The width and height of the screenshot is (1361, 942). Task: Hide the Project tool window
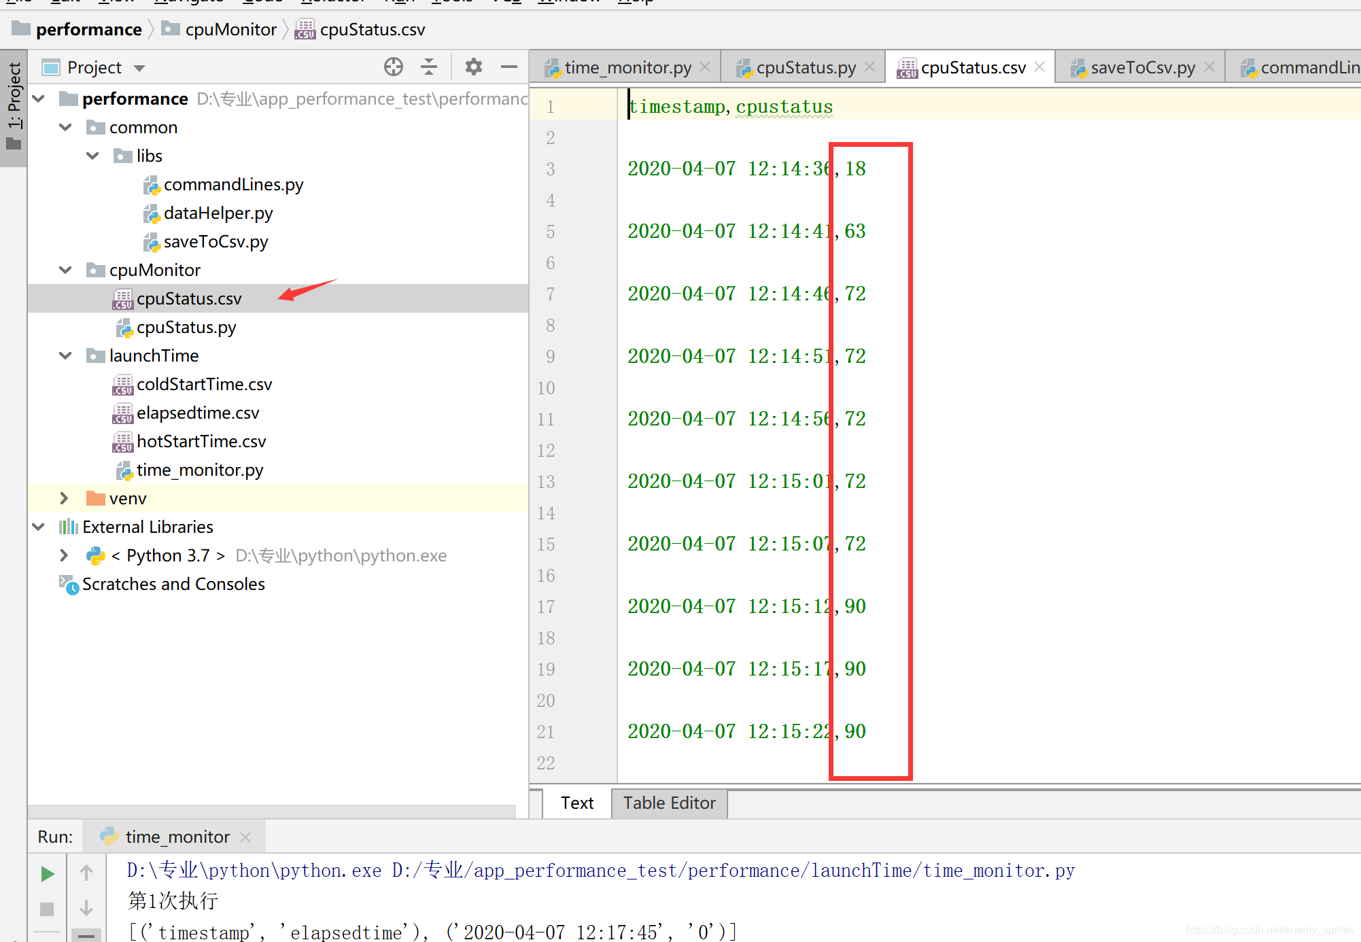click(x=509, y=67)
